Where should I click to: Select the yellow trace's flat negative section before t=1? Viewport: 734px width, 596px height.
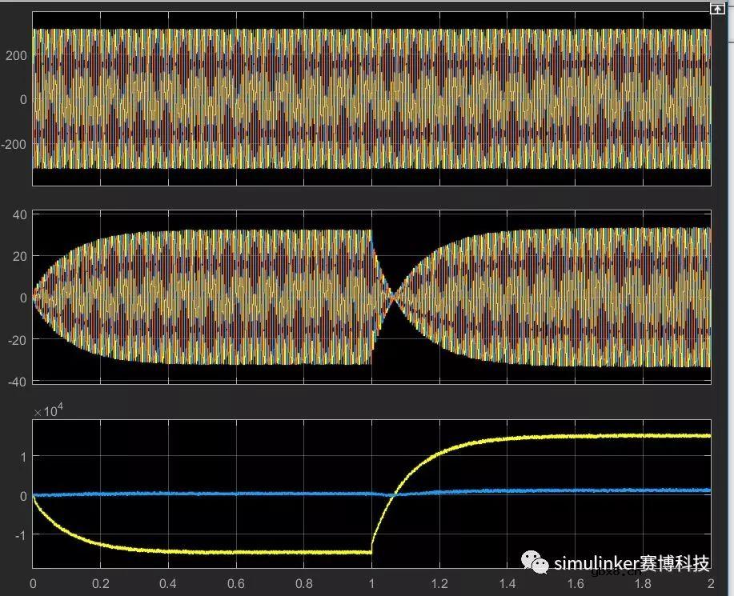(240, 552)
